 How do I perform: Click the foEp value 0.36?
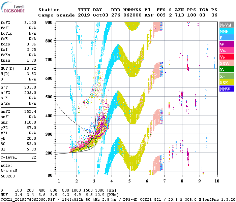31,44
